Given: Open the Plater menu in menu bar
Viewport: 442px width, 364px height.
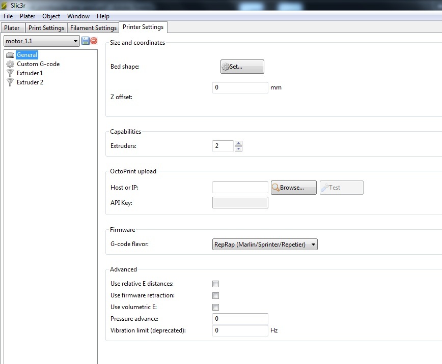Looking at the screenshot, I should coord(27,16).
